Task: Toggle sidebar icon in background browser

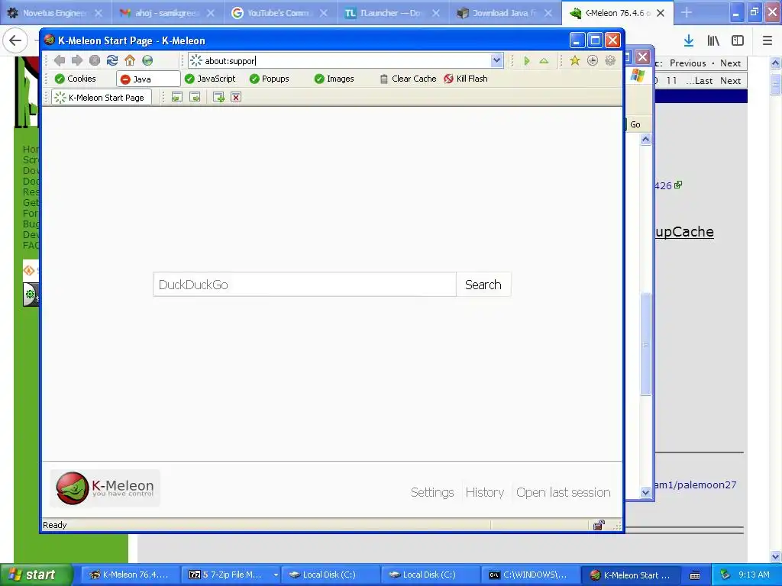Action: (x=738, y=40)
